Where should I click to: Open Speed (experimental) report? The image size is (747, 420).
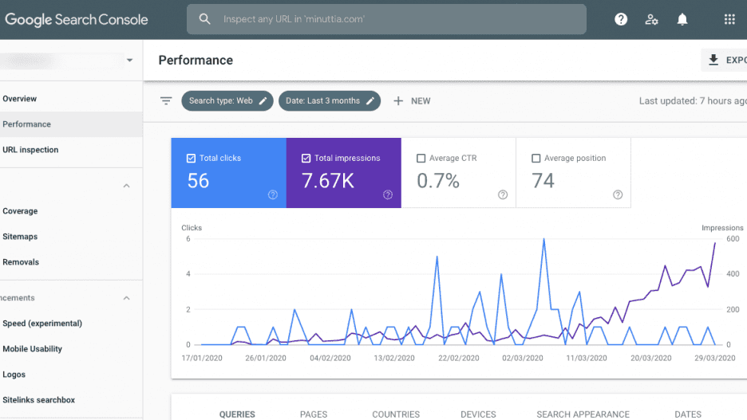(71, 324)
